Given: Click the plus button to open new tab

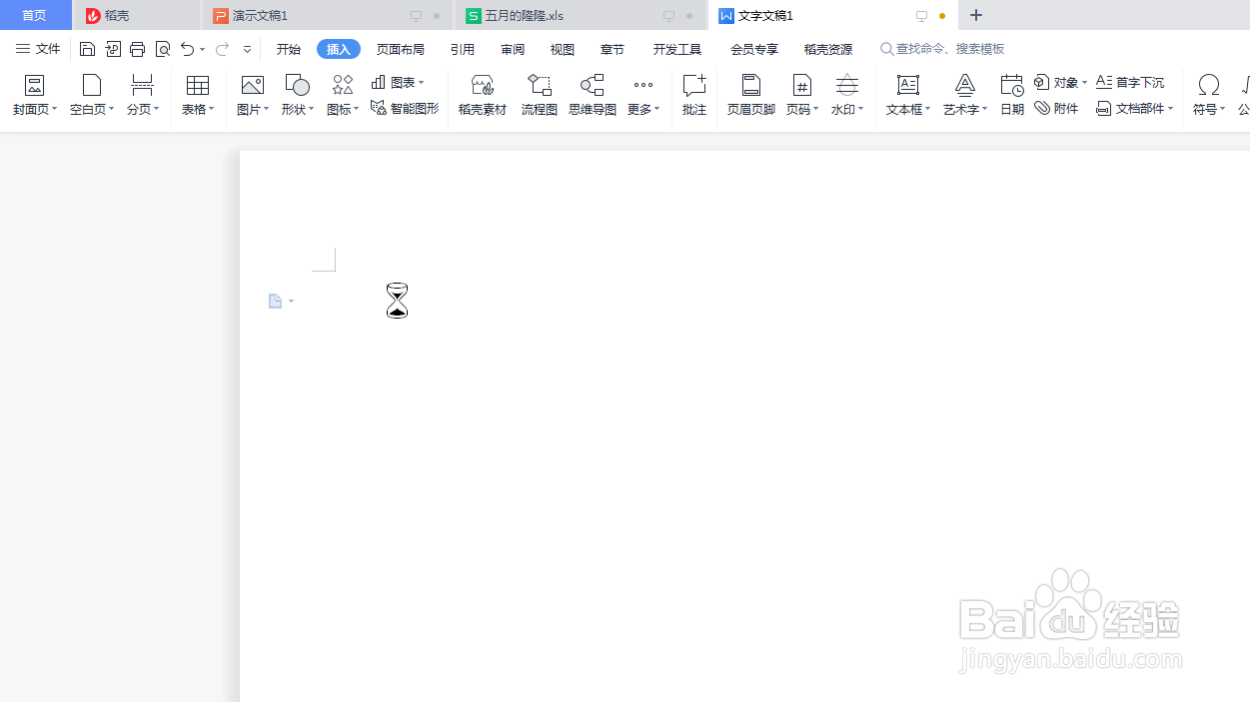Looking at the screenshot, I should 976,15.
